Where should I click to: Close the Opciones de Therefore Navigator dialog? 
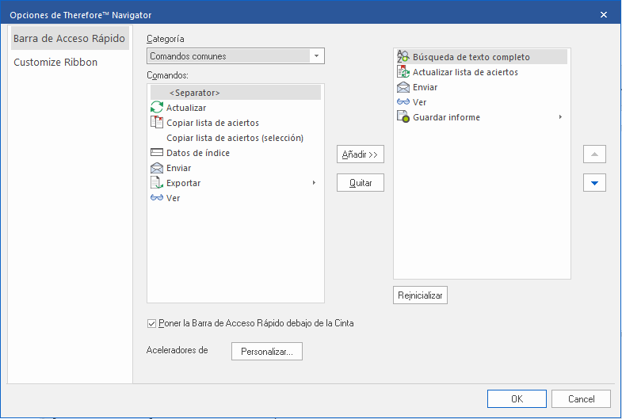(x=604, y=15)
